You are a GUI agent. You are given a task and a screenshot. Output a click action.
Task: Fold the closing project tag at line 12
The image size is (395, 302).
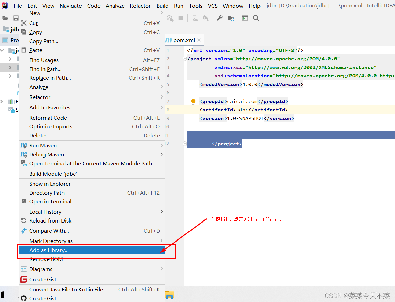tap(185, 144)
